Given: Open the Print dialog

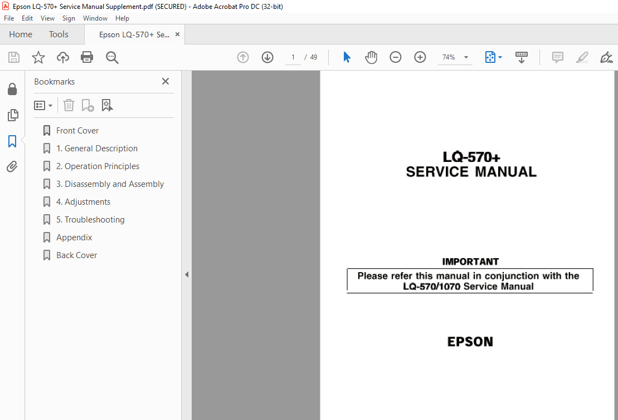Looking at the screenshot, I should click(x=87, y=57).
